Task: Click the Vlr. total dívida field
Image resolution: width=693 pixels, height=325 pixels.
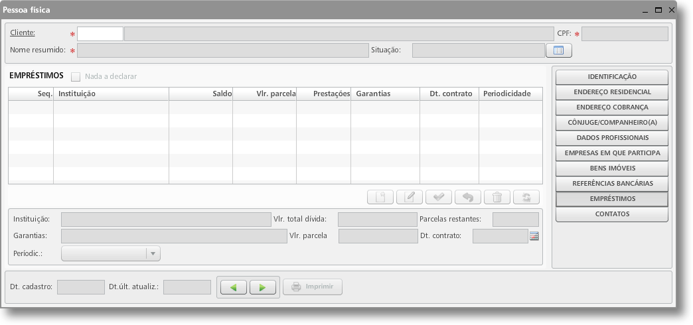Action: (378, 220)
